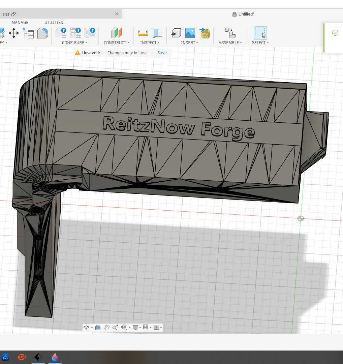This screenshot has width=343, height=364.
Task: Click the Look At camera icon
Action: click(x=98, y=327)
